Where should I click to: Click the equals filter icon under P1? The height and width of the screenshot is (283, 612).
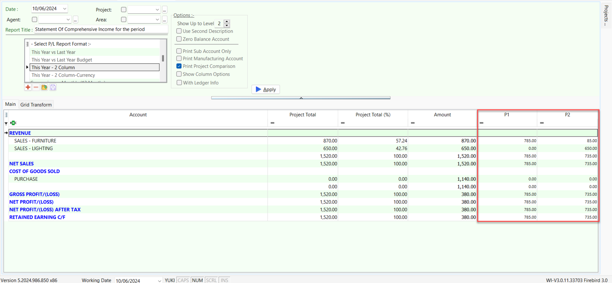coord(481,123)
